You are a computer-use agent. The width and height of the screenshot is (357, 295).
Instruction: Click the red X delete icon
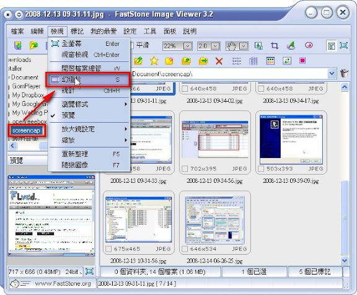[219, 61]
